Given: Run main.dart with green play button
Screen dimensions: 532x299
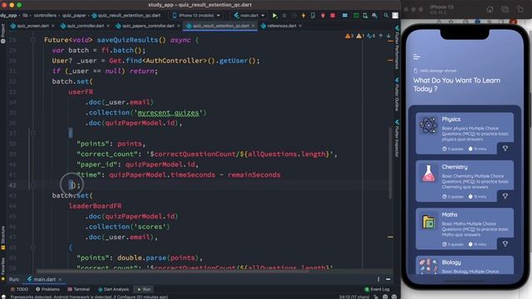Looking at the screenshot, I should pos(275,16).
